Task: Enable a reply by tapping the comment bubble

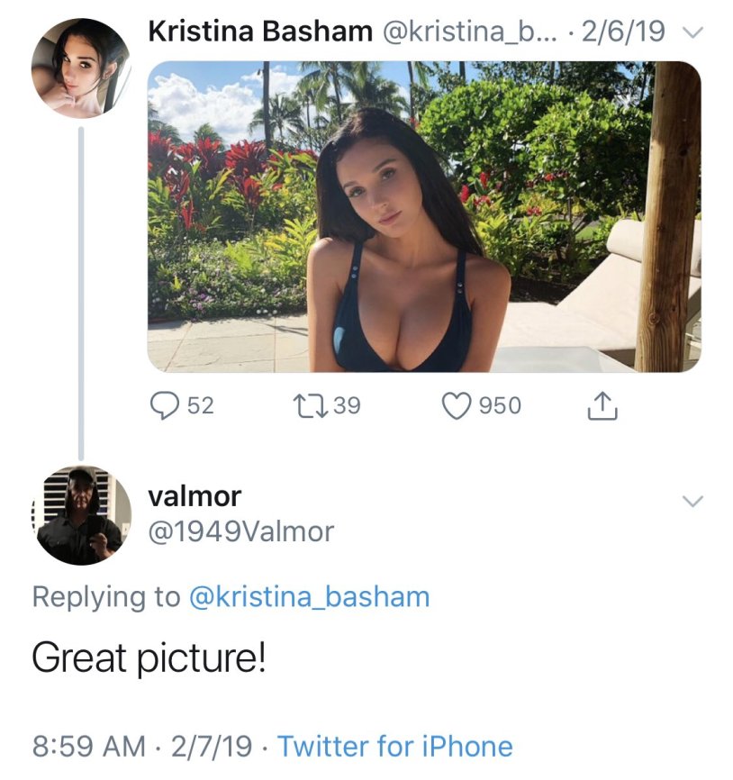Action: (x=167, y=405)
